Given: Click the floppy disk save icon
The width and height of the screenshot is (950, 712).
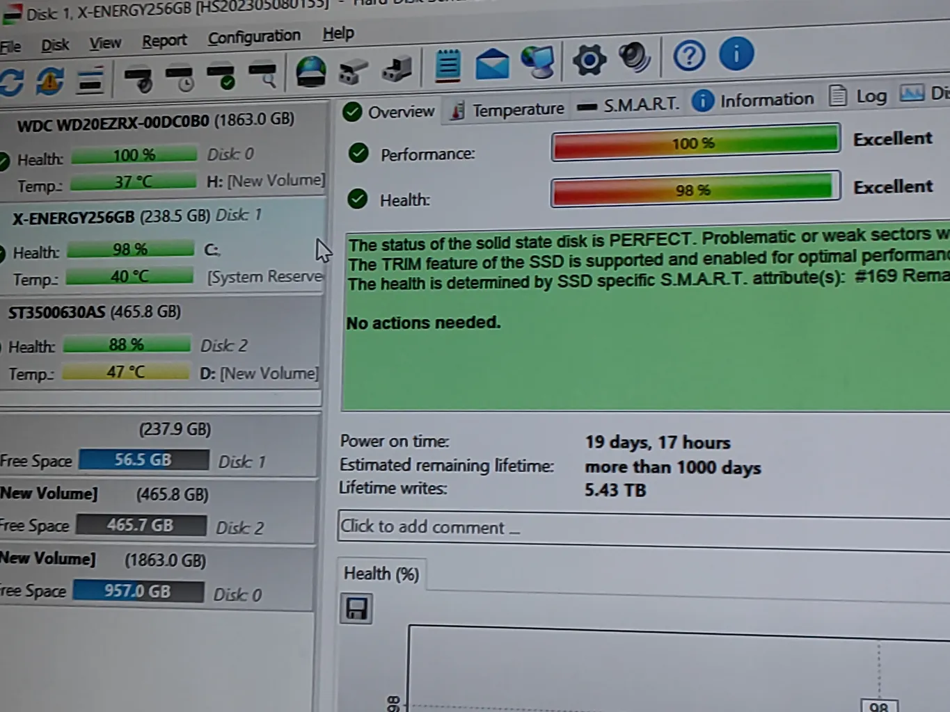Looking at the screenshot, I should pos(356,609).
